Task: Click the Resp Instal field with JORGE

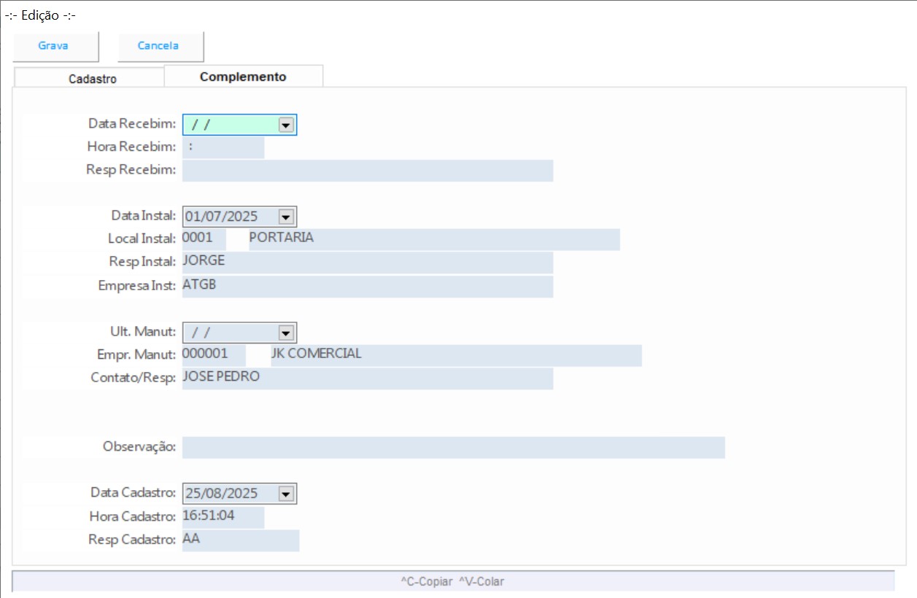Action: [x=367, y=263]
